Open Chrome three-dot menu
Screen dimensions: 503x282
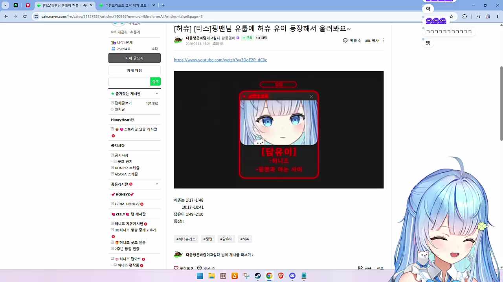497,16
